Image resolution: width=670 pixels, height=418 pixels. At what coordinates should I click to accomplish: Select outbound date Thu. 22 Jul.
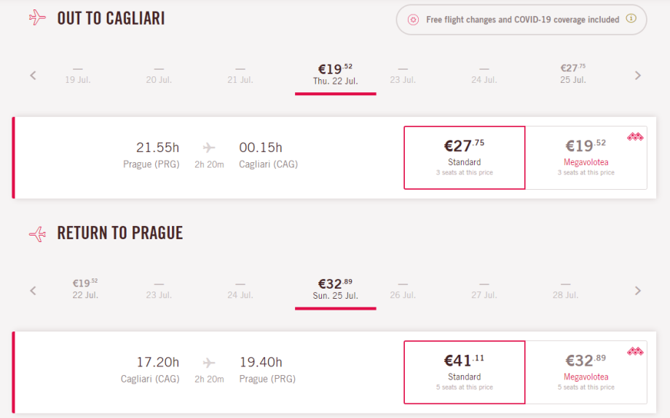335,74
